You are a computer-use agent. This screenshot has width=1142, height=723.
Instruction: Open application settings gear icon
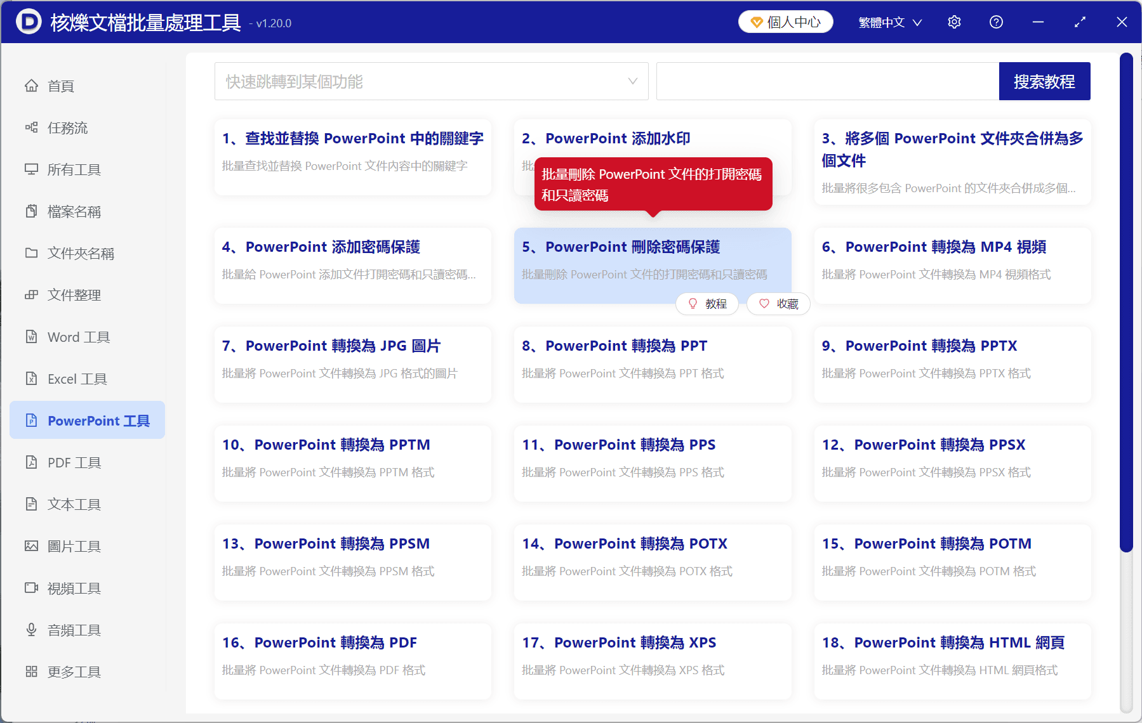pyautogui.click(x=953, y=22)
